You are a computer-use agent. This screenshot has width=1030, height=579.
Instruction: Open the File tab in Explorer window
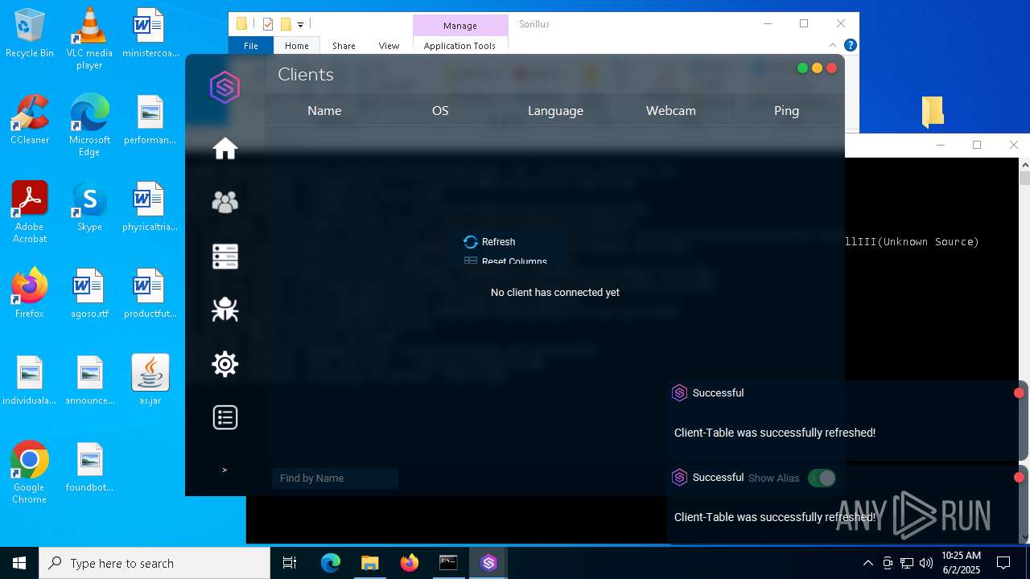251,46
